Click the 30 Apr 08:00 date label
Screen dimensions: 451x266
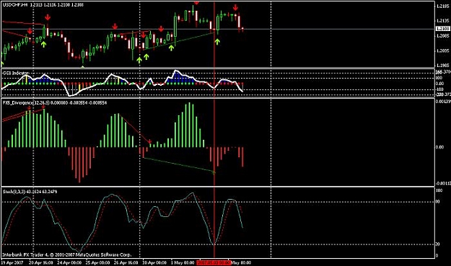pyautogui.click(x=154, y=262)
